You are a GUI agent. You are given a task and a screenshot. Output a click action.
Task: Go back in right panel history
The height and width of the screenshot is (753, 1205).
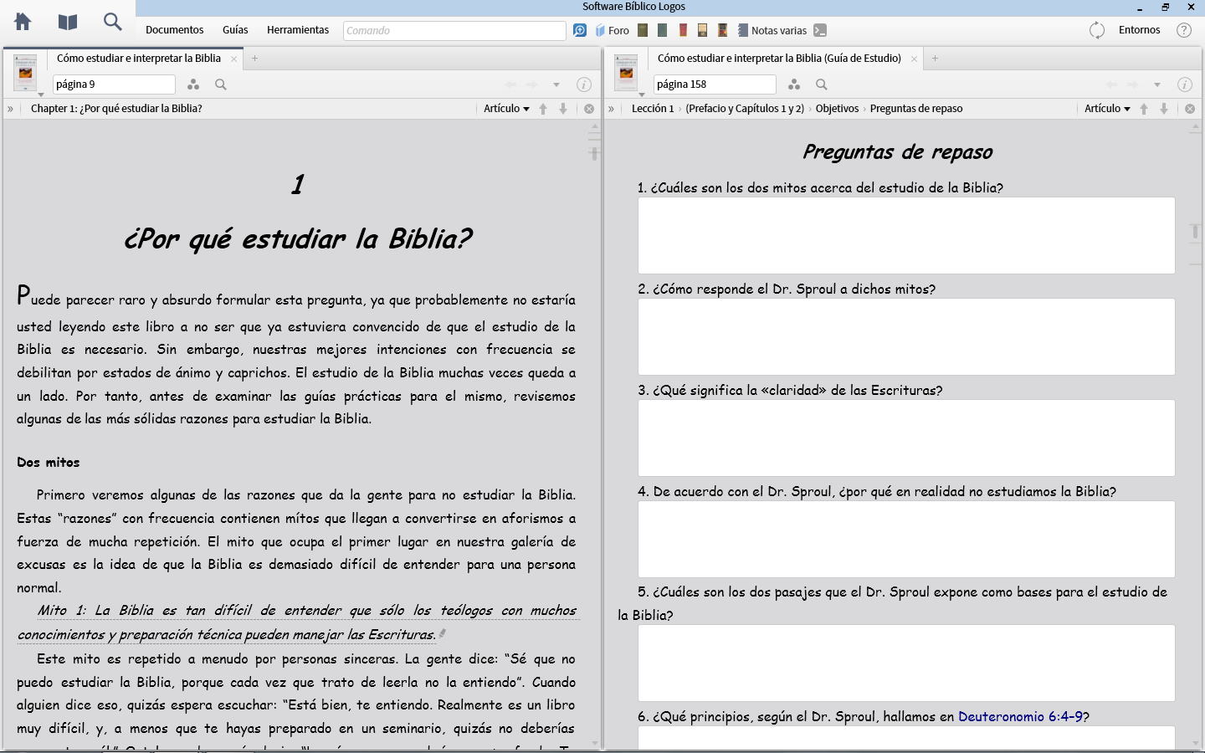[1111, 85]
